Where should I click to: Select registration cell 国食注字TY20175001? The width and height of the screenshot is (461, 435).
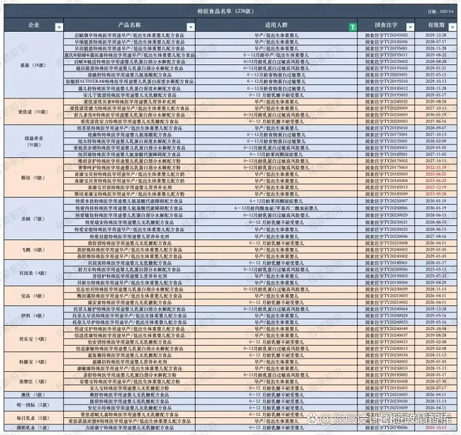click(x=386, y=135)
